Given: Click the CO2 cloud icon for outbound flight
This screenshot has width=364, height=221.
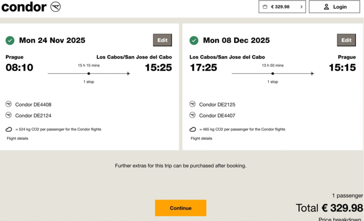Looking at the screenshot, I should [9, 129].
